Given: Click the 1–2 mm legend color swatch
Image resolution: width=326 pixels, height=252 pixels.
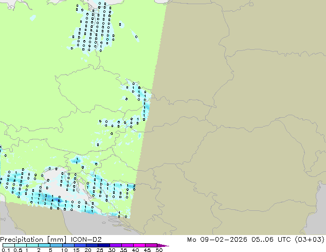Looking at the screenshot, I should (x=32, y=245).
